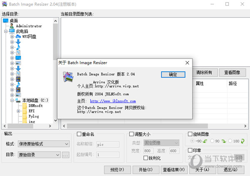This screenshot has width=250, height=176.
Task: Select the Administrator user icon
Action: click(x=12, y=26)
